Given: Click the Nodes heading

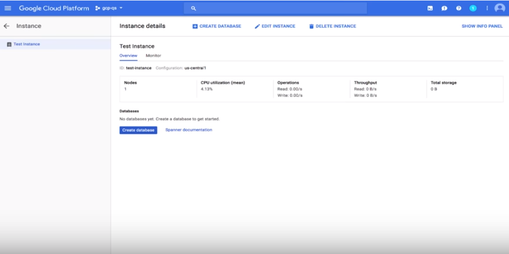Looking at the screenshot, I should (130, 83).
